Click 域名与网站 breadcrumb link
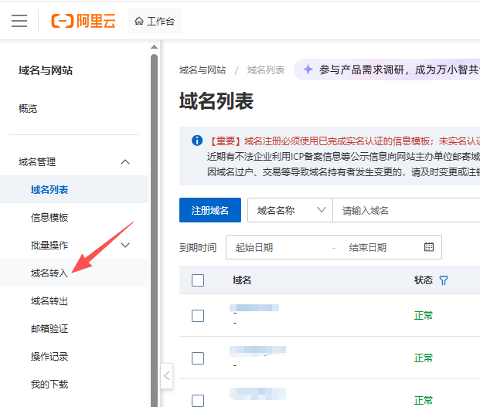This screenshot has height=407, width=480. (x=203, y=70)
